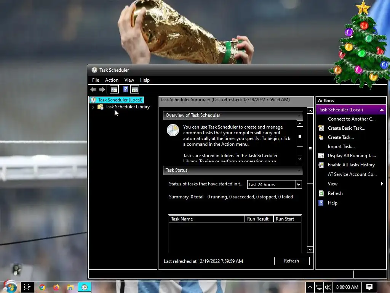390x293 pixels.
Task: Click Import Task... action
Action: pyautogui.click(x=341, y=146)
